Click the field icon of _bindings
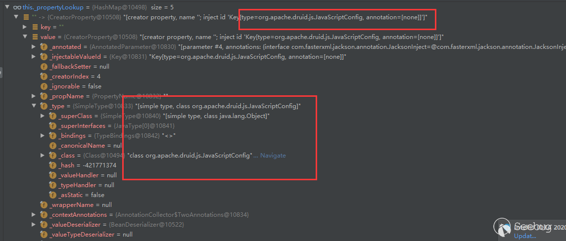Screen dimensions: 566x241 click(x=53, y=136)
